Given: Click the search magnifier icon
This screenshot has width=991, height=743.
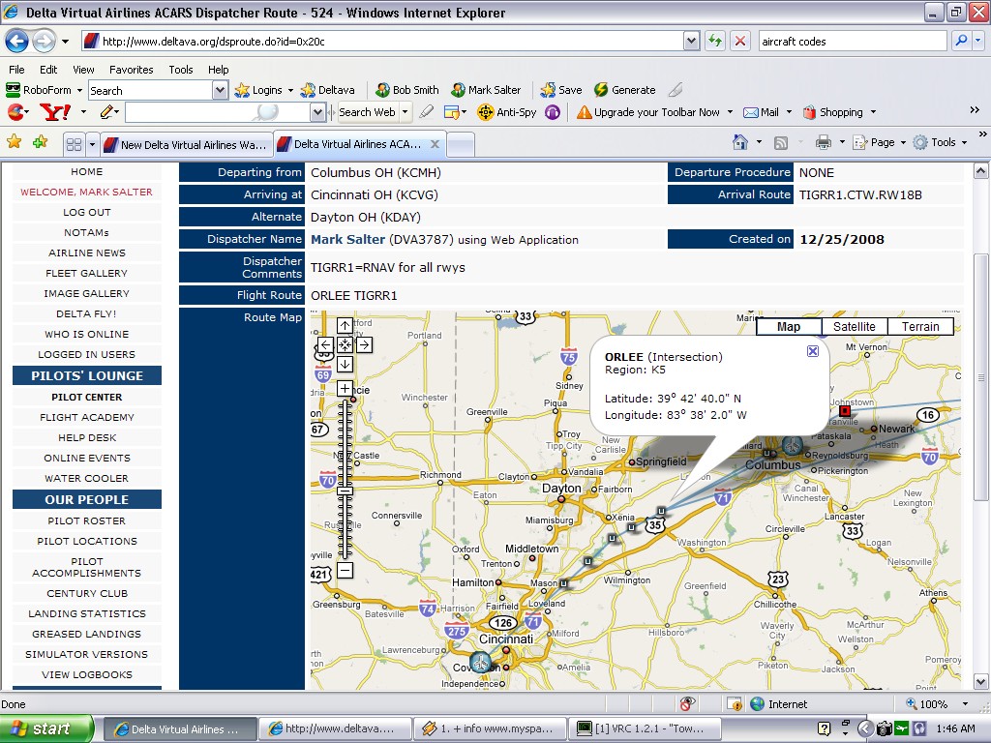Looking at the screenshot, I should click(961, 41).
